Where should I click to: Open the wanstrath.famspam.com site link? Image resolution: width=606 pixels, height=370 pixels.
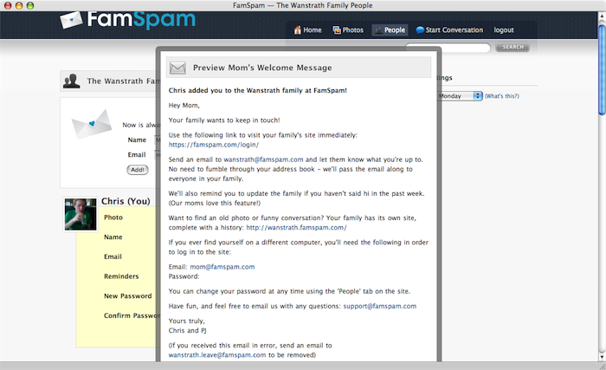click(x=296, y=227)
